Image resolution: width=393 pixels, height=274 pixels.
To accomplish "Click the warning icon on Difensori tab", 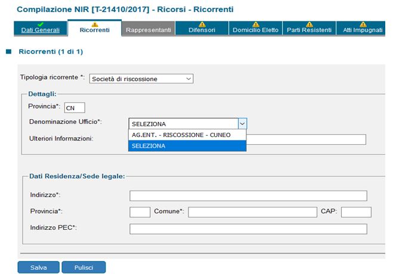I will click(x=202, y=24).
